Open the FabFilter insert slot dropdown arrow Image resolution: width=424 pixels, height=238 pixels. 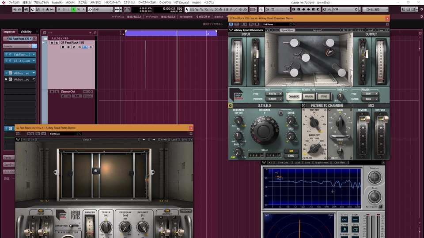pyautogui.click(x=34, y=55)
